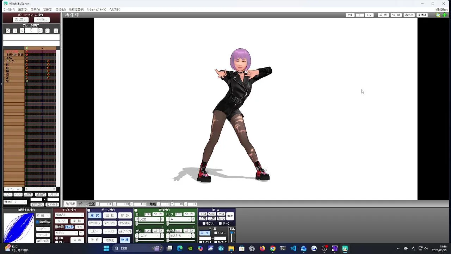Next eye morph arrow in 目 row
Viewport: 451px width, 254px height.
click(162, 219)
